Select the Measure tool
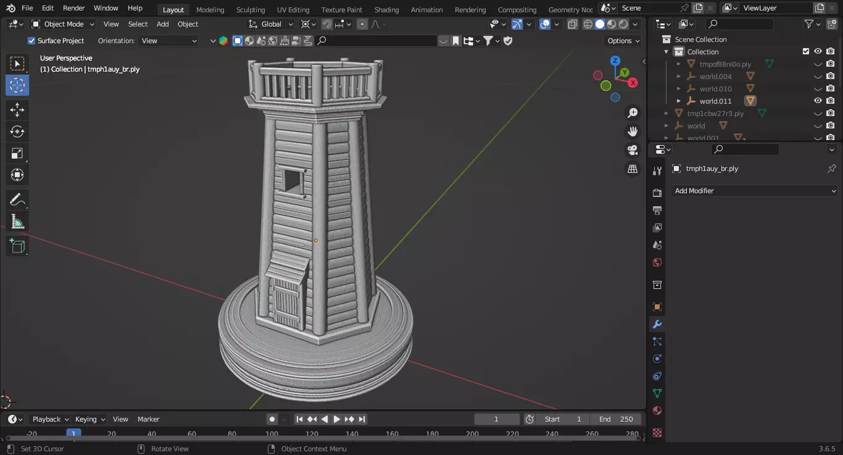 pyautogui.click(x=17, y=221)
